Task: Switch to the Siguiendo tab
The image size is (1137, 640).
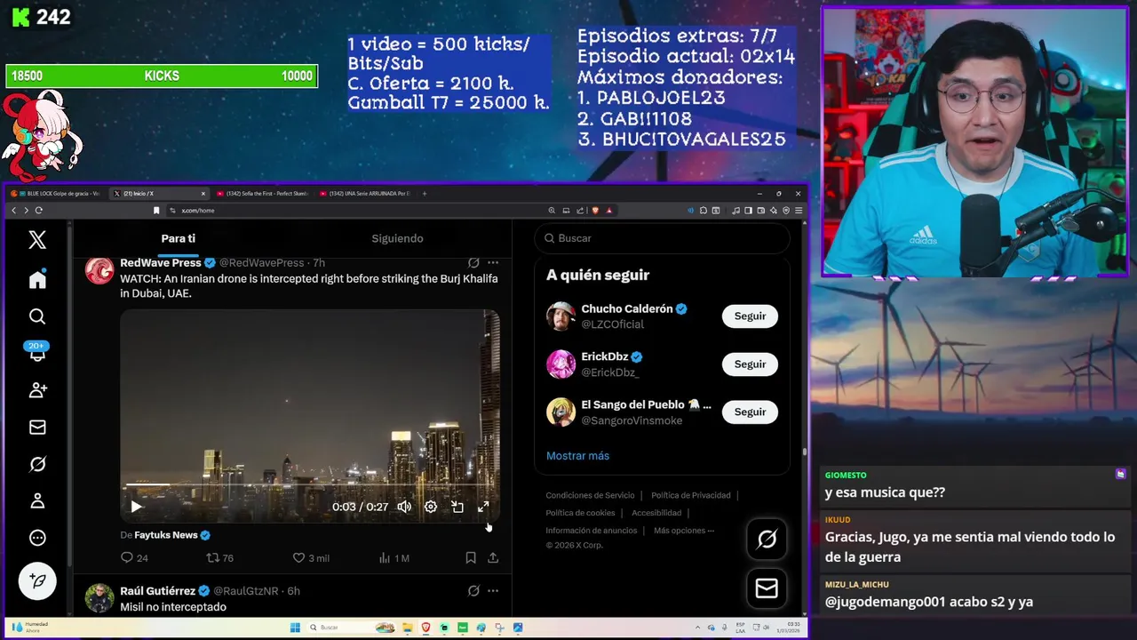Action: (397, 238)
